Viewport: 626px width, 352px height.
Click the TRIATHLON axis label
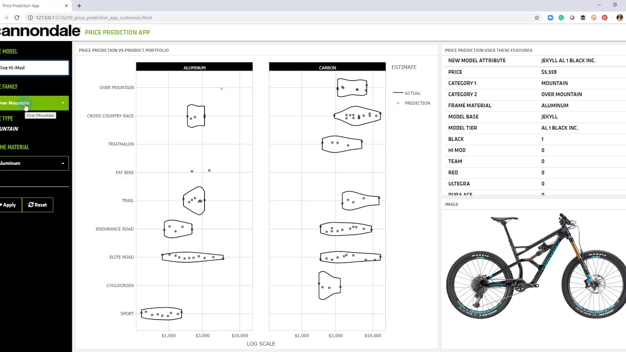point(121,144)
